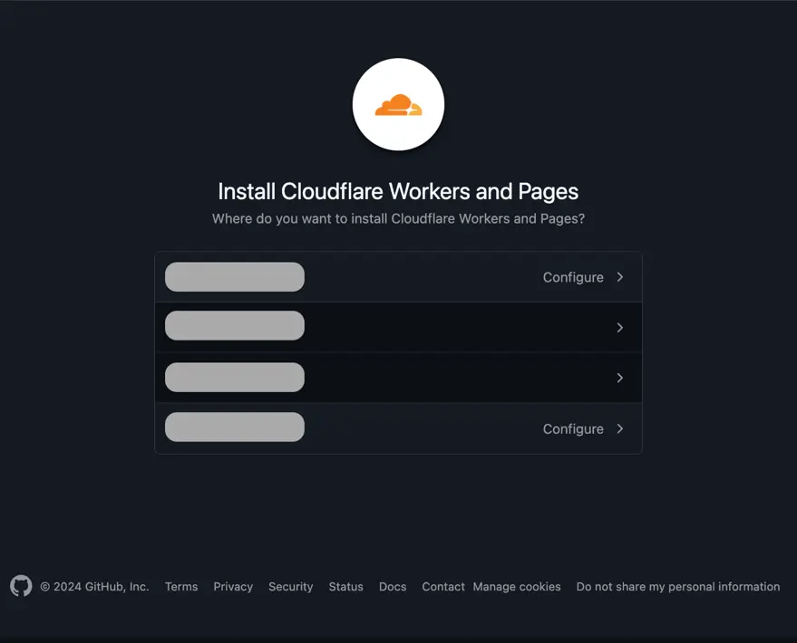Click the Install Cloudflare Workers and Pages heading
The image size is (797, 643).
pos(399,192)
